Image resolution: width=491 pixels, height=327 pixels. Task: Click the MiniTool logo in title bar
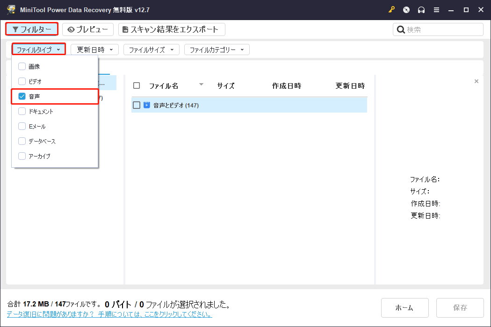[11, 9]
